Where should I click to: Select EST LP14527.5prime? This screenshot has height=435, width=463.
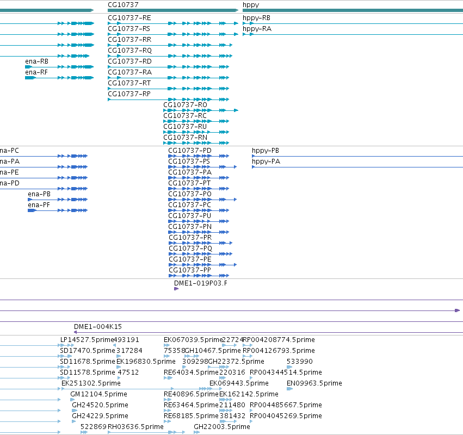(x=87, y=340)
